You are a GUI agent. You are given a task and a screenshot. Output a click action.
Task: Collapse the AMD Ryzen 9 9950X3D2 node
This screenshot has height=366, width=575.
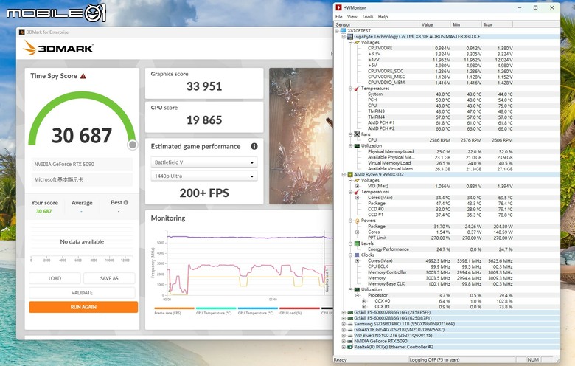344,175
